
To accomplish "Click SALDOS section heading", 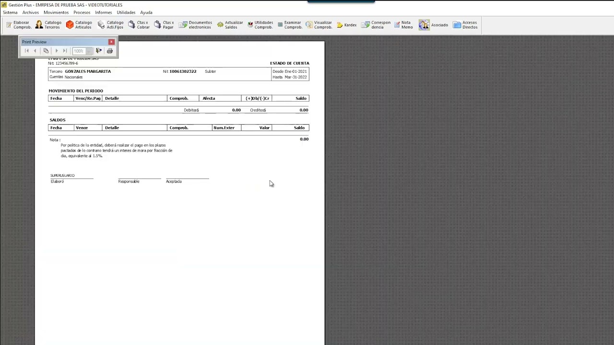I will [x=58, y=120].
